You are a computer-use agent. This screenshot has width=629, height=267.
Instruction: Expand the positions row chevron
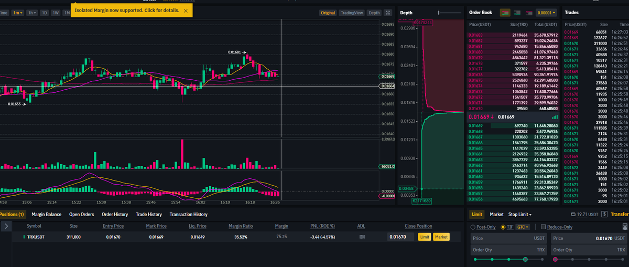click(x=6, y=226)
